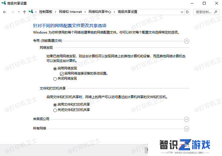Open 网络和共享中心 breadcrumb
222x156 pixels.
coord(100,12)
